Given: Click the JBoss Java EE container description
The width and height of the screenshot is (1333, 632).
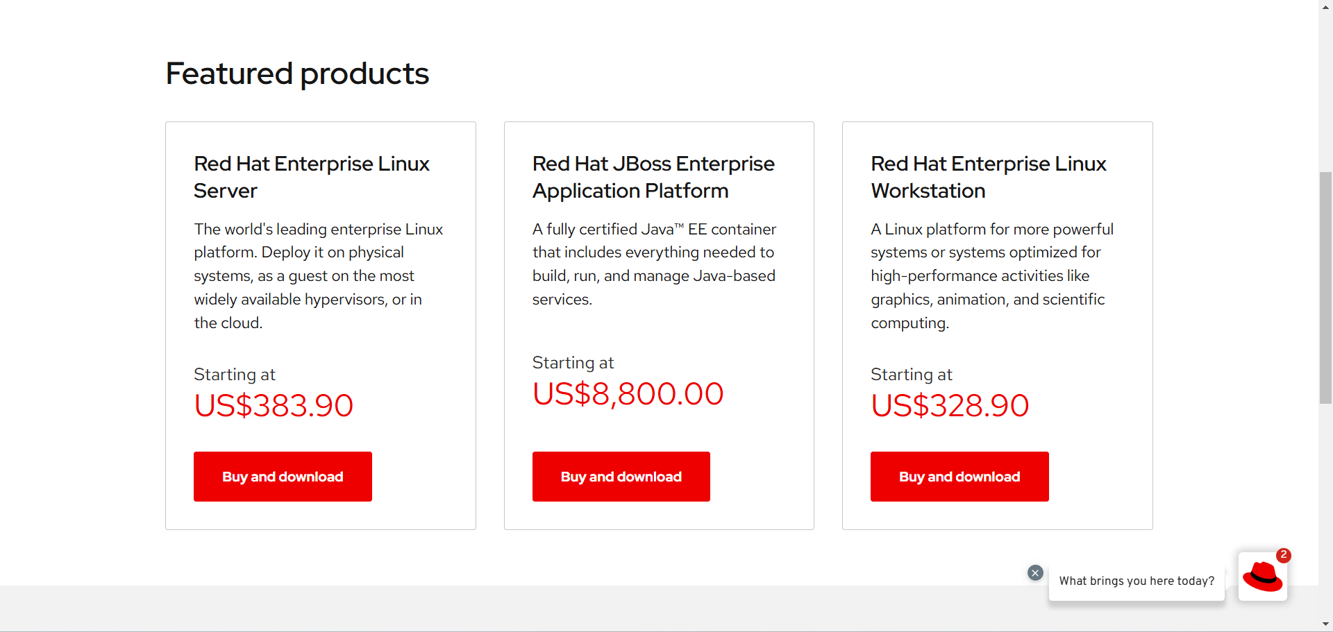Looking at the screenshot, I should pyautogui.click(x=654, y=264).
